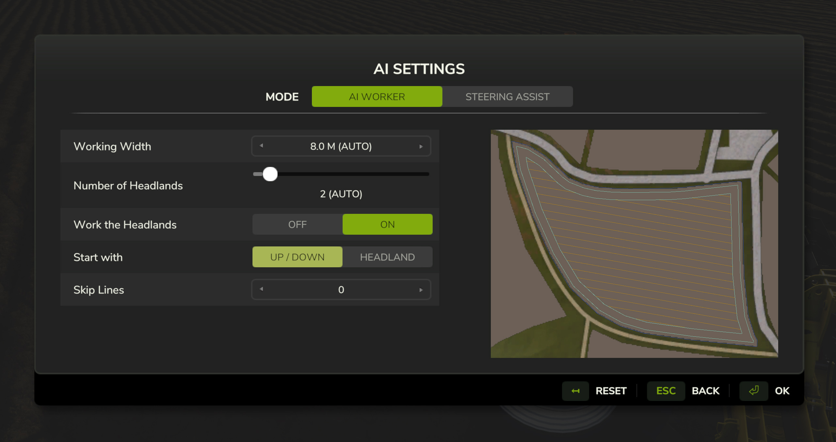836x442 pixels.
Task: Switch to Steering Assist mode
Action: point(507,96)
